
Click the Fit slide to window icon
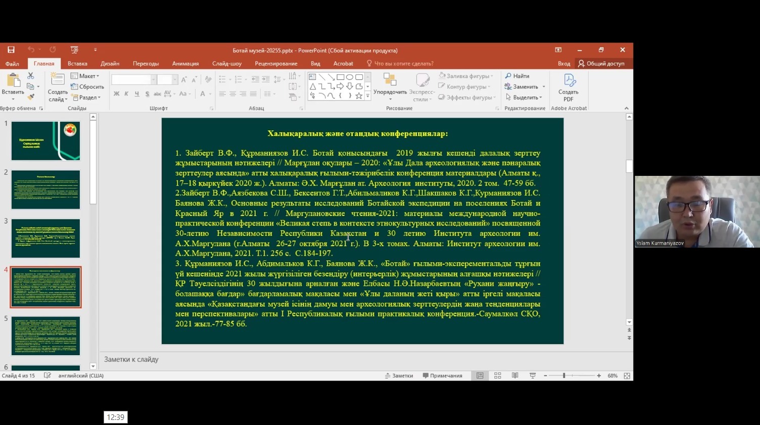pos(627,375)
